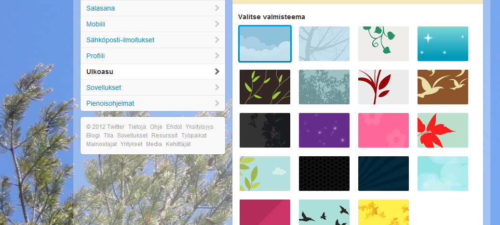Choose the aqua bubbles theme
The width and height of the screenshot is (500, 225).
tap(443, 174)
